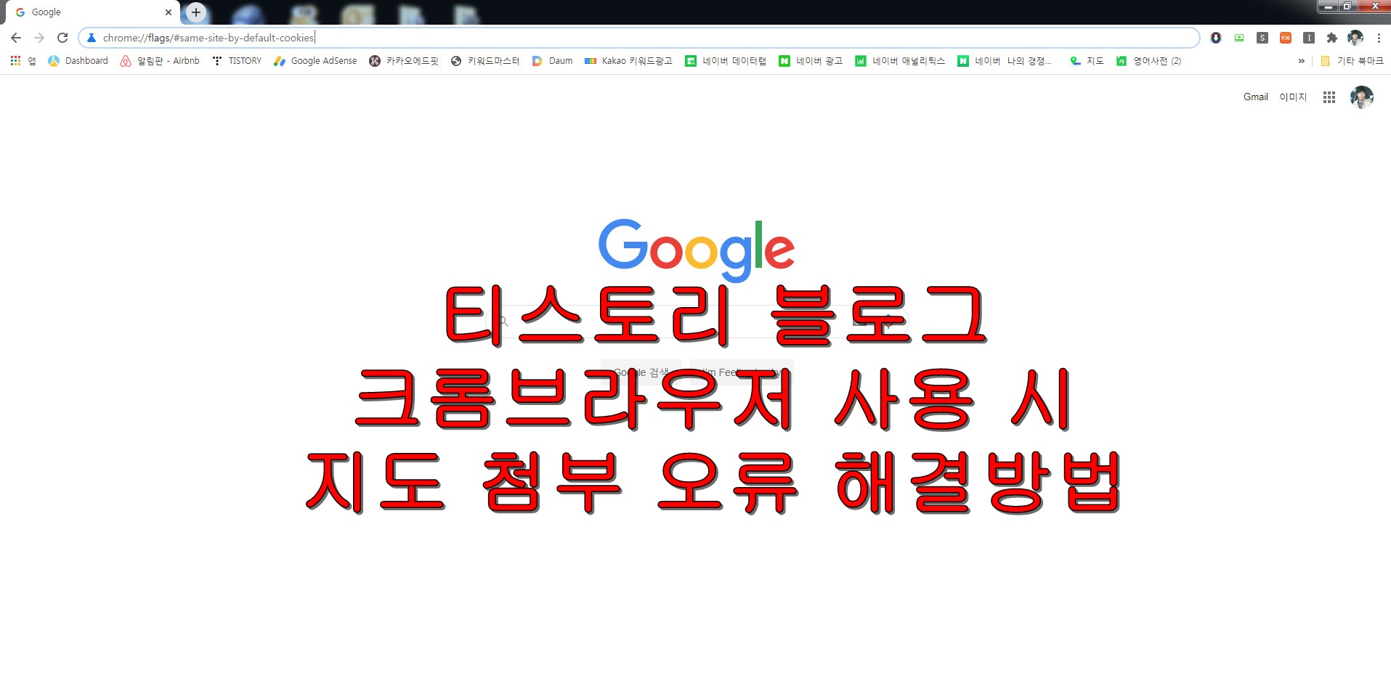The height and width of the screenshot is (691, 1391).
Task: Go back with the browser back arrow
Action: 16,38
